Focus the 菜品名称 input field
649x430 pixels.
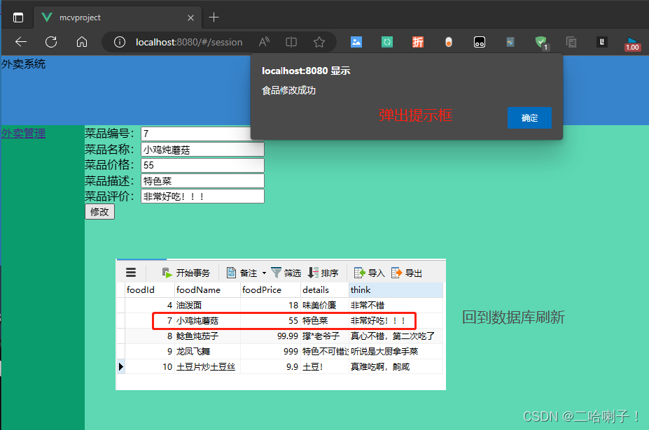coord(202,149)
